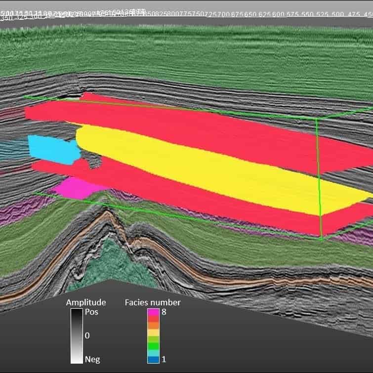373x373 pixels.
Task: Select the "Facies number" legend title
Action: click(153, 302)
